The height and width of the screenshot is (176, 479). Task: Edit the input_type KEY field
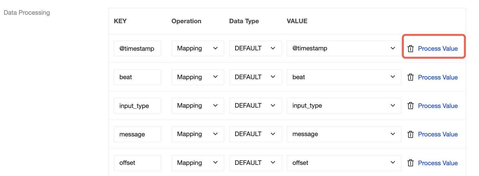click(x=137, y=106)
